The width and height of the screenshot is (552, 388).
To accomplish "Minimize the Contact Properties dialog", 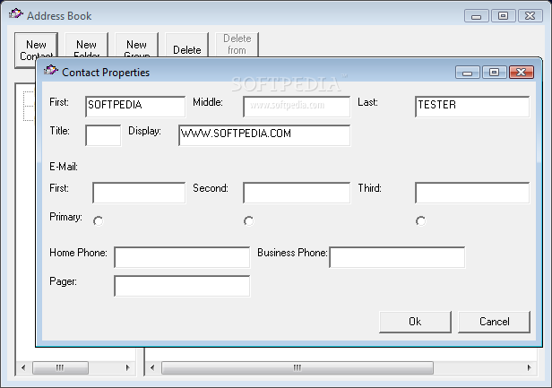I will [x=468, y=73].
